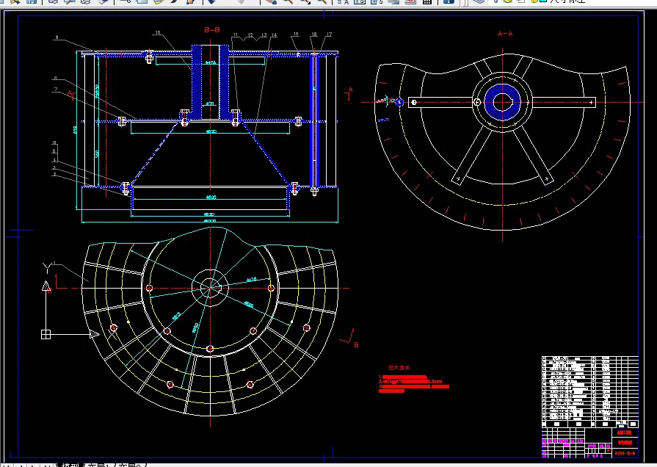Click the Match Properties brush toolbar icon
This screenshot has width=657, height=467.
[175, 1]
